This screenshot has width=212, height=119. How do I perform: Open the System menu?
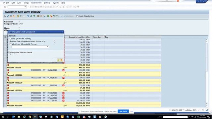(x=56, y=3)
